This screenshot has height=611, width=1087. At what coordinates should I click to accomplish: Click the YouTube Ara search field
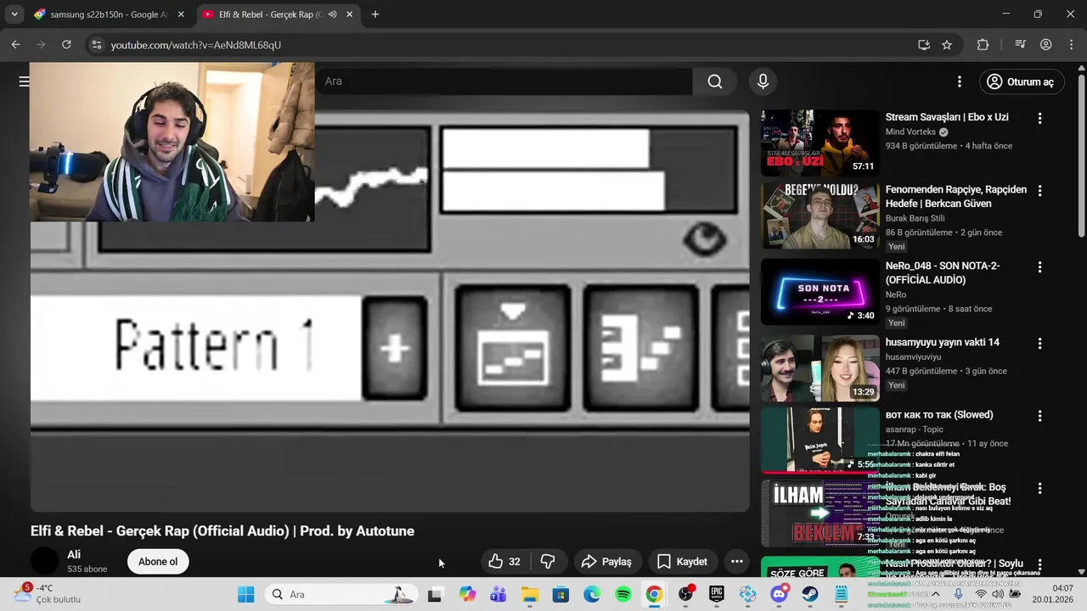pos(503,81)
